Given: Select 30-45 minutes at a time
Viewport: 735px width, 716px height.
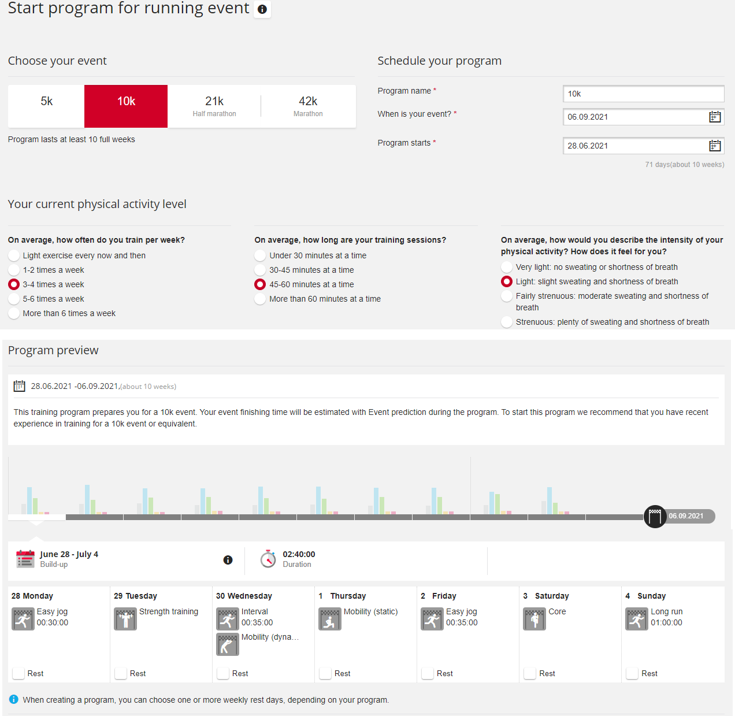Looking at the screenshot, I should tap(260, 270).
